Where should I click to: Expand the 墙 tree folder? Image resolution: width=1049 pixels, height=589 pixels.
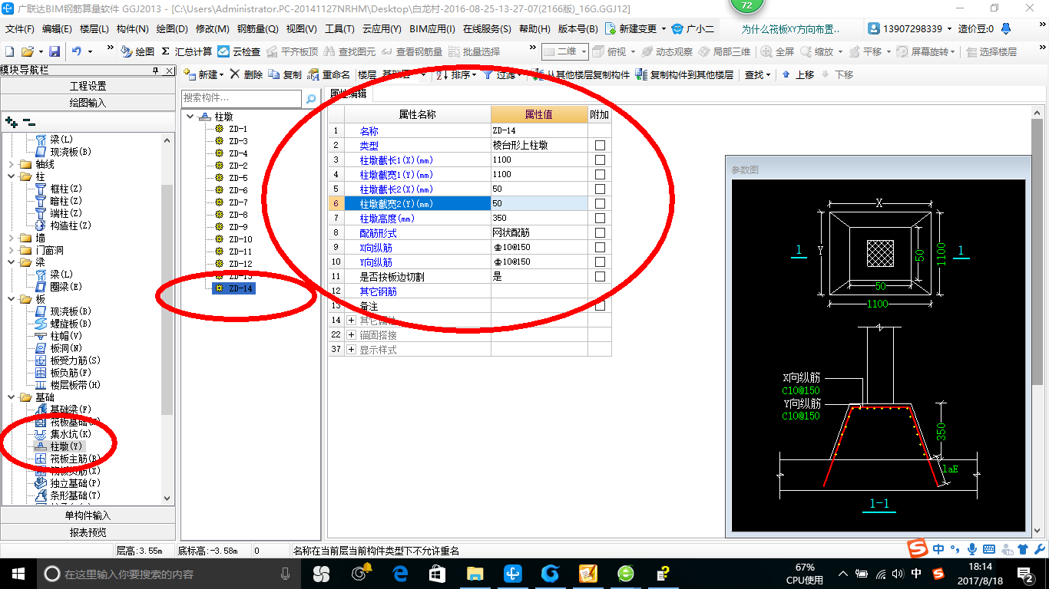point(11,238)
